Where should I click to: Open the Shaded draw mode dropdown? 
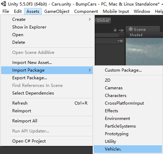point(136,35)
